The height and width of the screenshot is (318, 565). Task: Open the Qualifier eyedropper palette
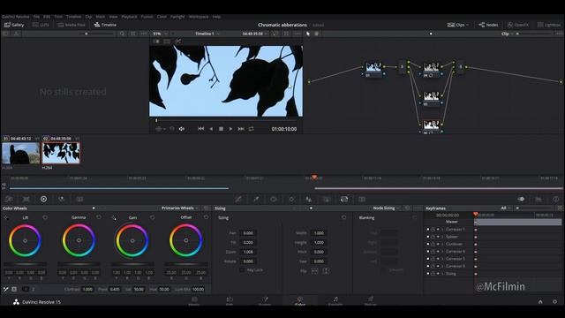[256, 199]
